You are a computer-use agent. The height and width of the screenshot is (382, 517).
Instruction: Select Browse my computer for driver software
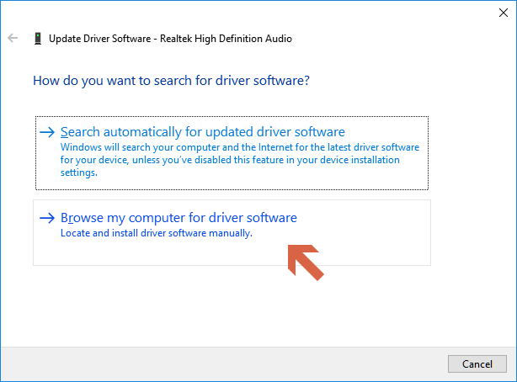(x=232, y=232)
